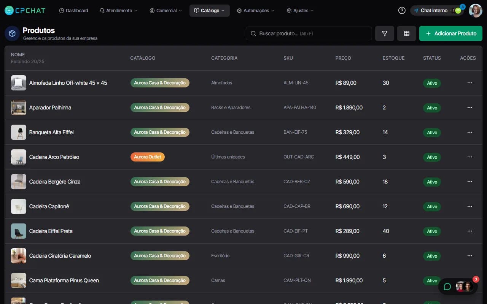The image size is (487, 304).
Task: Expand the Catálogo menu
Action: [210, 11]
